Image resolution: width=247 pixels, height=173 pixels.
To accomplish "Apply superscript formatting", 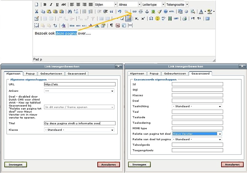I will click(x=143, y=18).
